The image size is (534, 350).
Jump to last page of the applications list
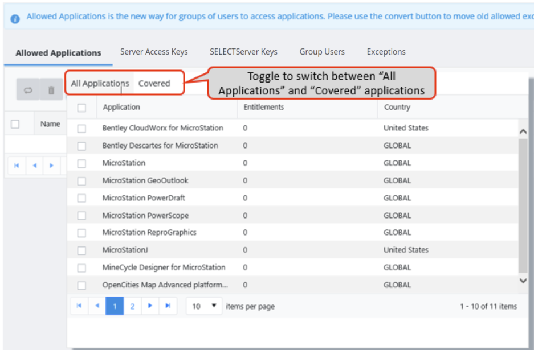click(x=168, y=306)
